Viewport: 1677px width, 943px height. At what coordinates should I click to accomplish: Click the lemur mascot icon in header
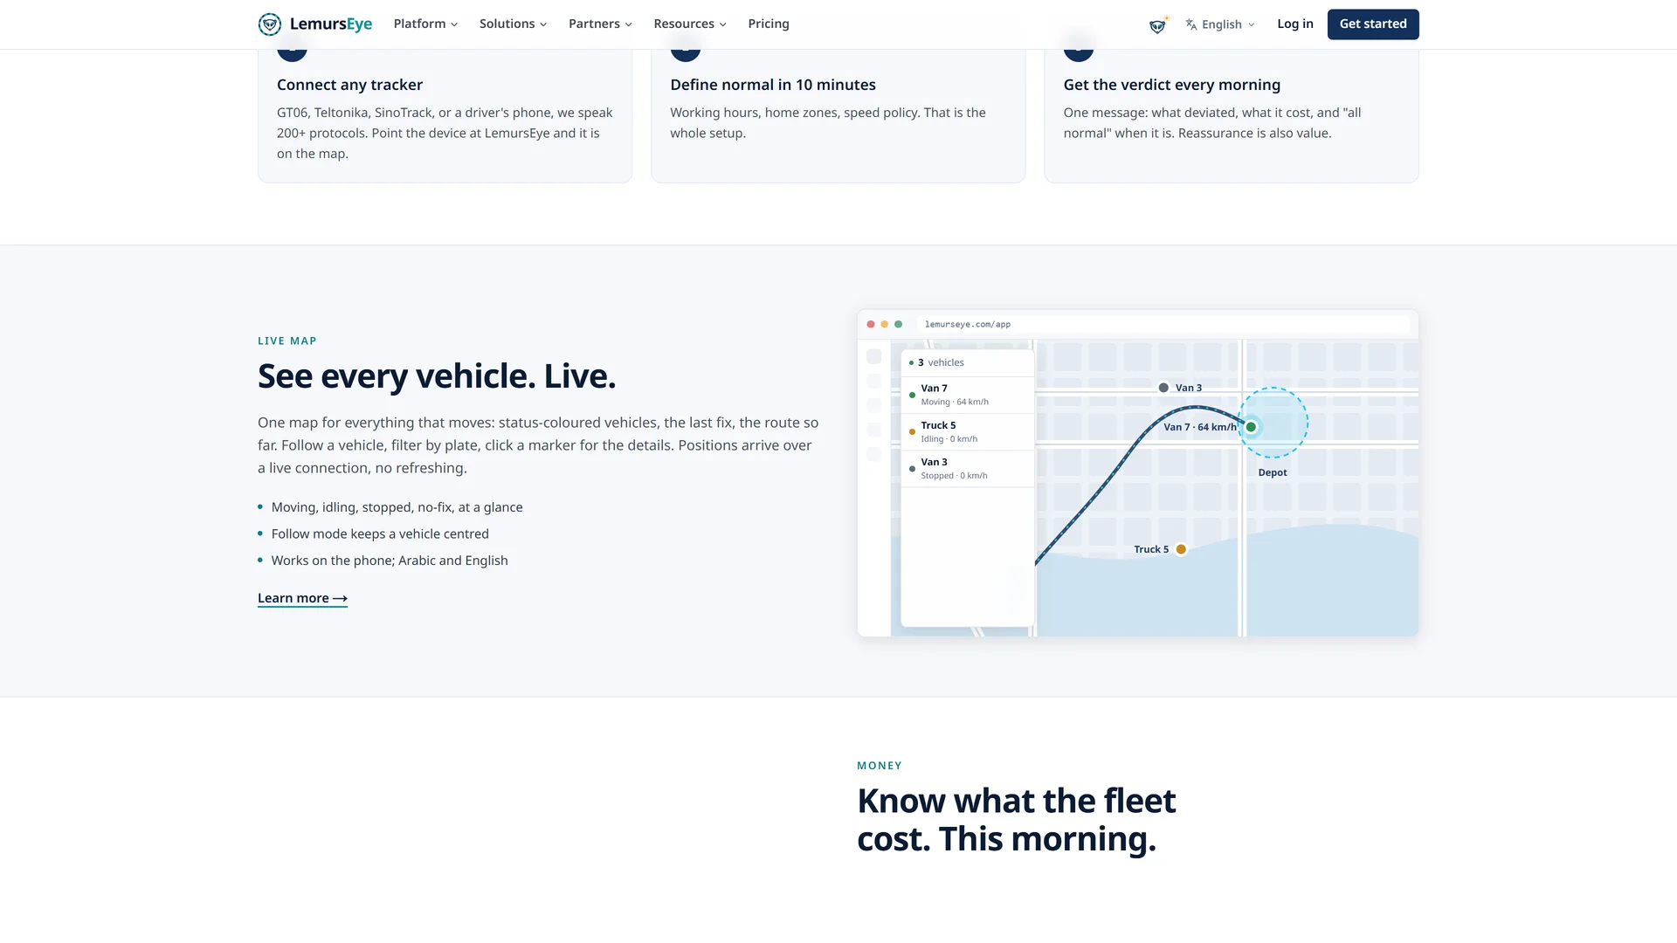pyautogui.click(x=1158, y=25)
